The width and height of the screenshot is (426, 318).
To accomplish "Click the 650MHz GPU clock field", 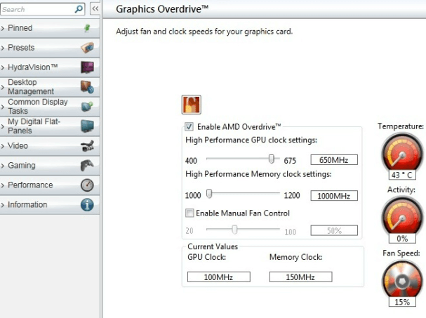I will 334,160.
